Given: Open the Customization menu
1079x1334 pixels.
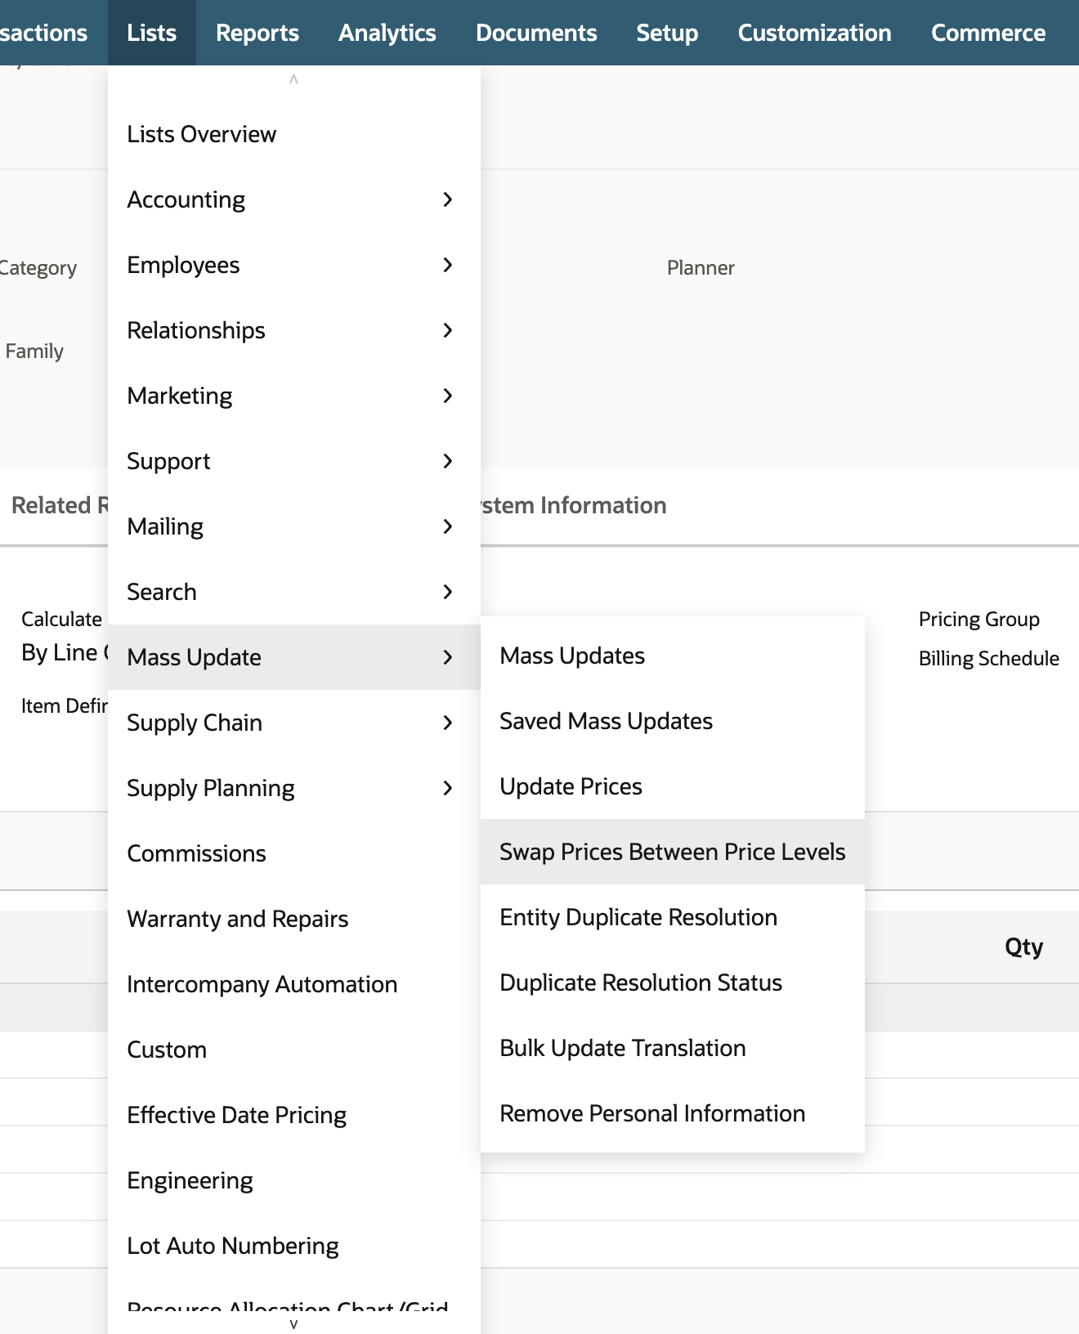Looking at the screenshot, I should pyautogui.click(x=815, y=33).
